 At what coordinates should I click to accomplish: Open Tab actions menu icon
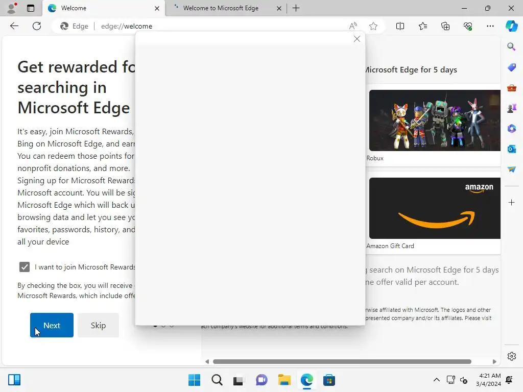(x=31, y=8)
